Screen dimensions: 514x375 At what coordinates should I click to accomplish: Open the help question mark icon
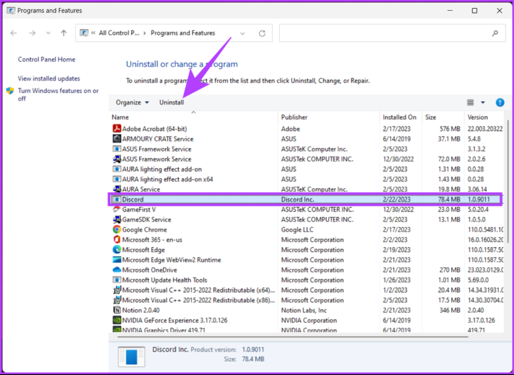coord(499,102)
